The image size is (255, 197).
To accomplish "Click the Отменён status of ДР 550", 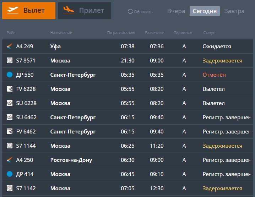I will 214,75.
